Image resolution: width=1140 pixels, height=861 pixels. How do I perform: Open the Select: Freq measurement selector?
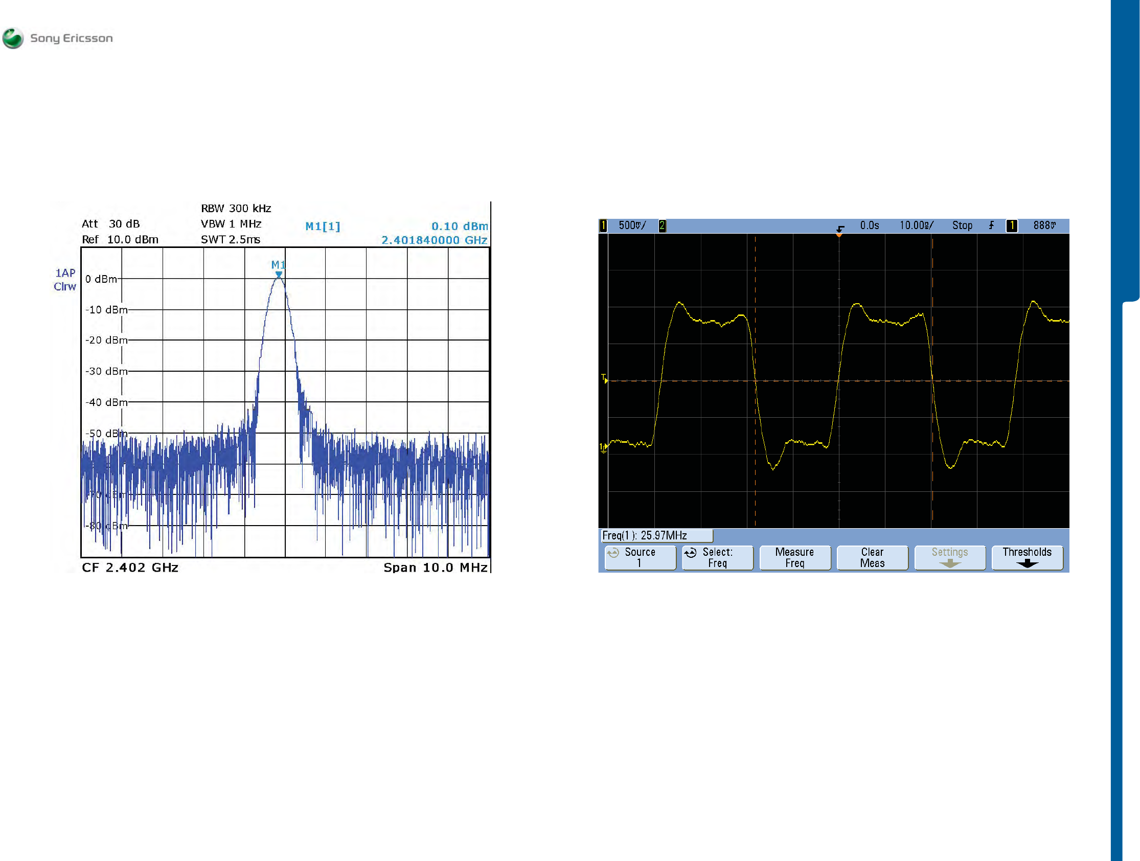tap(717, 558)
